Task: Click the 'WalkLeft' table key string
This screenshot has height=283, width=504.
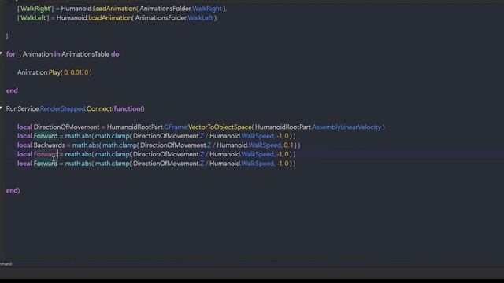Action: click(x=33, y=18)
